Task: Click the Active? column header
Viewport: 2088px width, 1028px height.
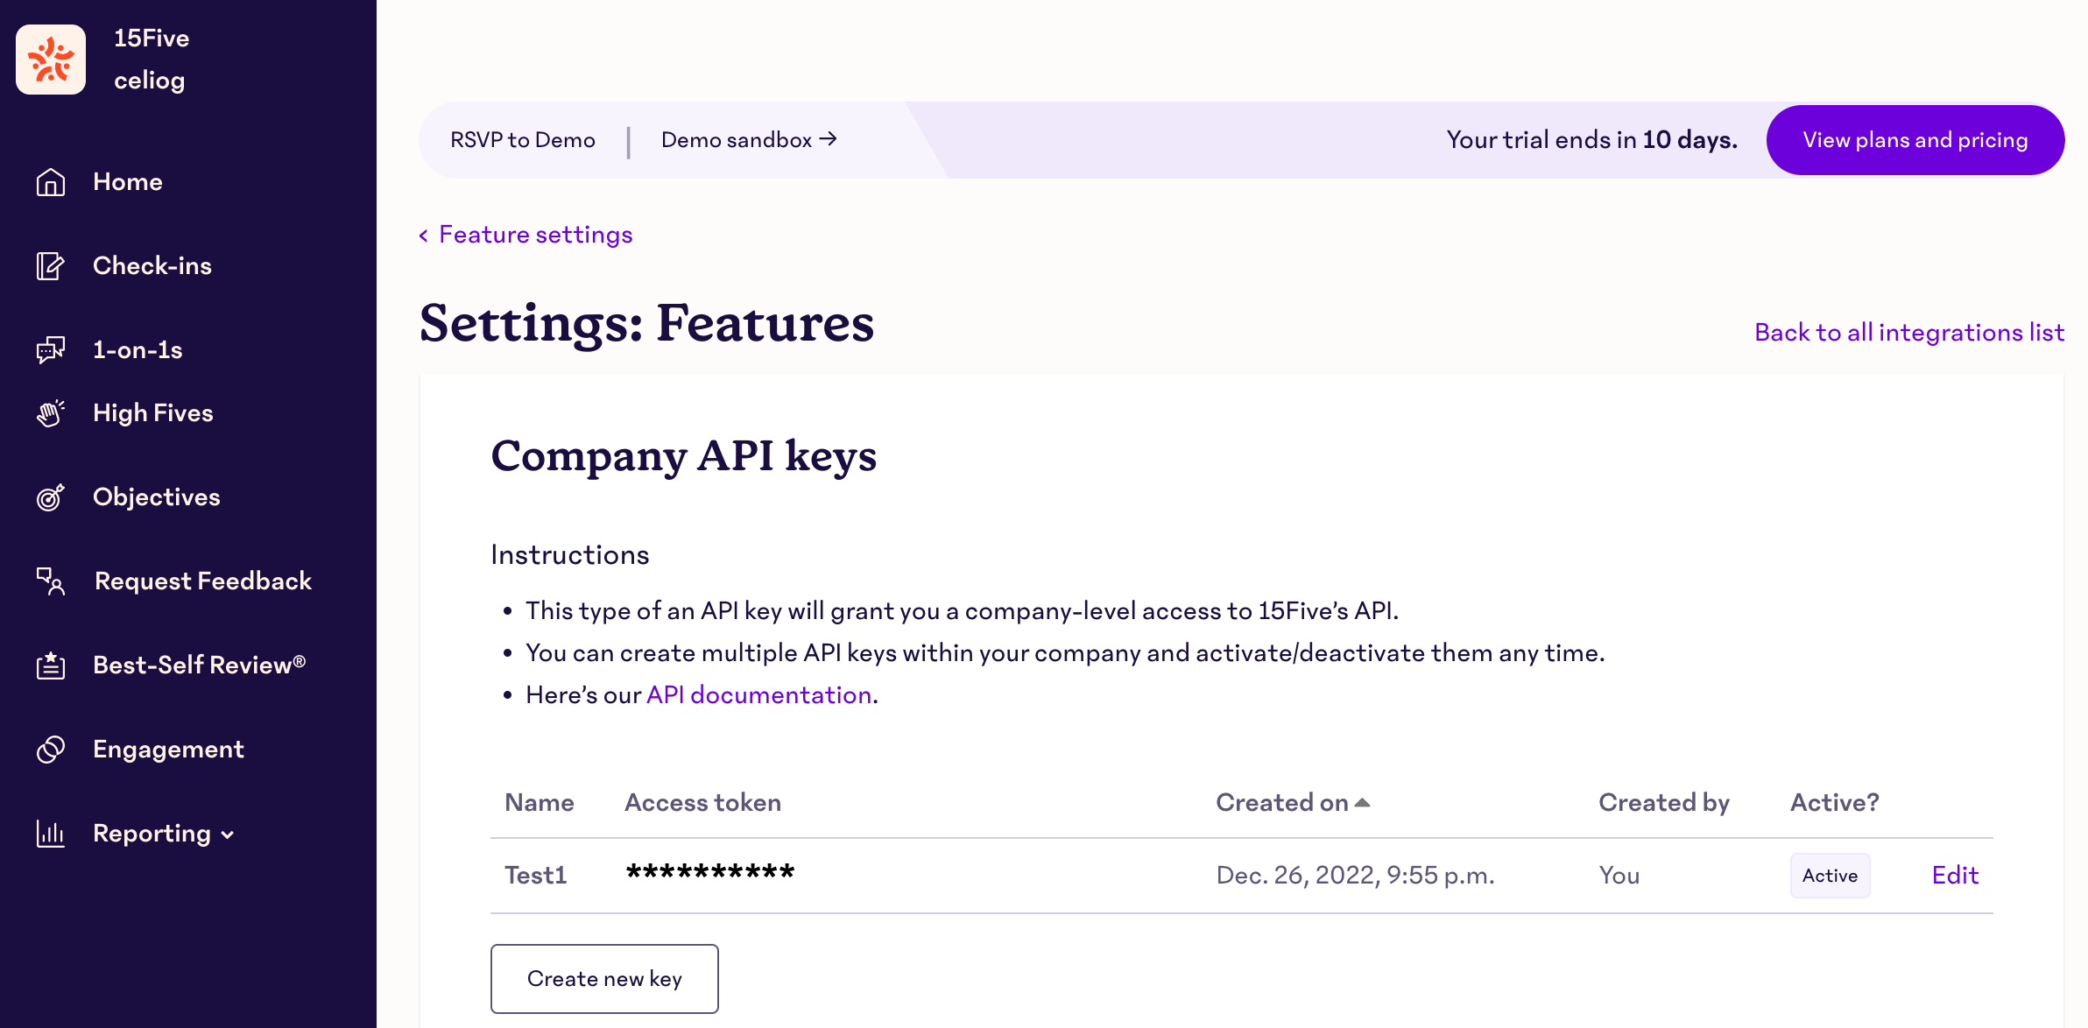Action: click(1834, 802)
